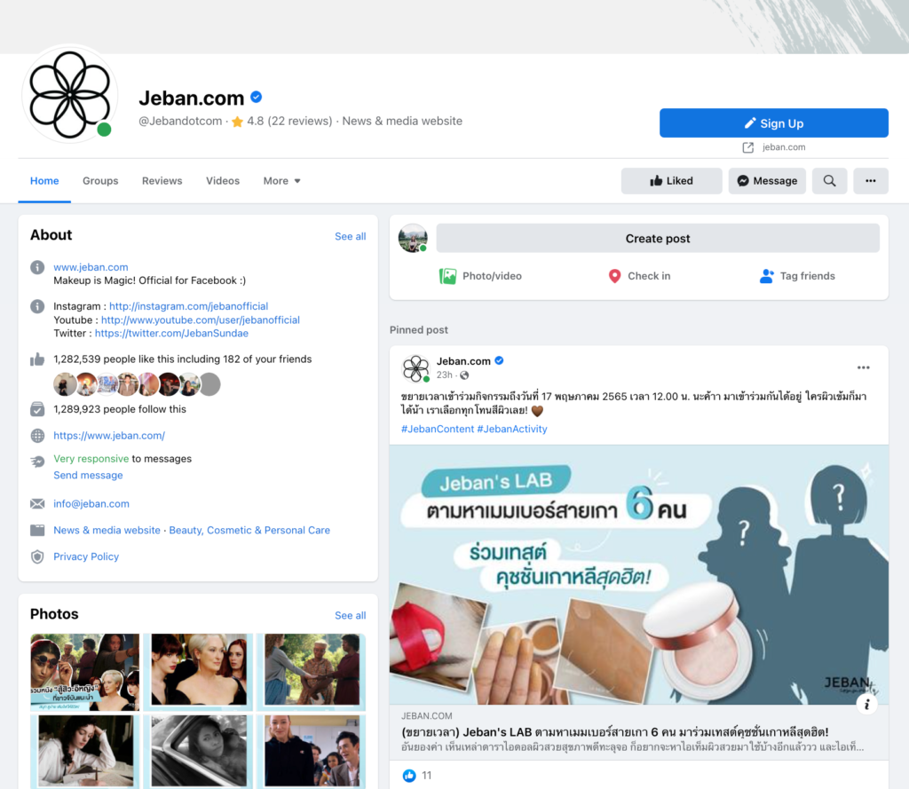Click the 11 reactions count
Screen dimensions: 909x789
point(427,776)
